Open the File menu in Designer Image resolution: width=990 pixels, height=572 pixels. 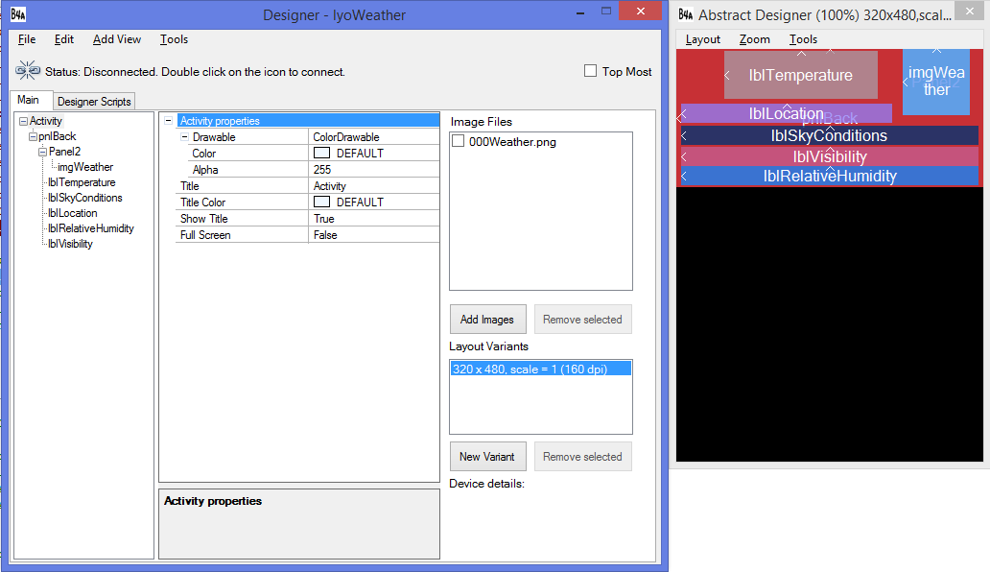coord(27,39)
